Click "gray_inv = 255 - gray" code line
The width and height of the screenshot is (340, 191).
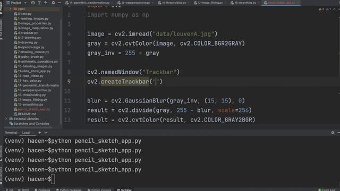click(123, 53)
